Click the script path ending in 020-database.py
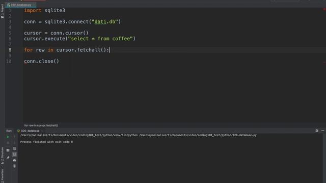 point(198,135)
